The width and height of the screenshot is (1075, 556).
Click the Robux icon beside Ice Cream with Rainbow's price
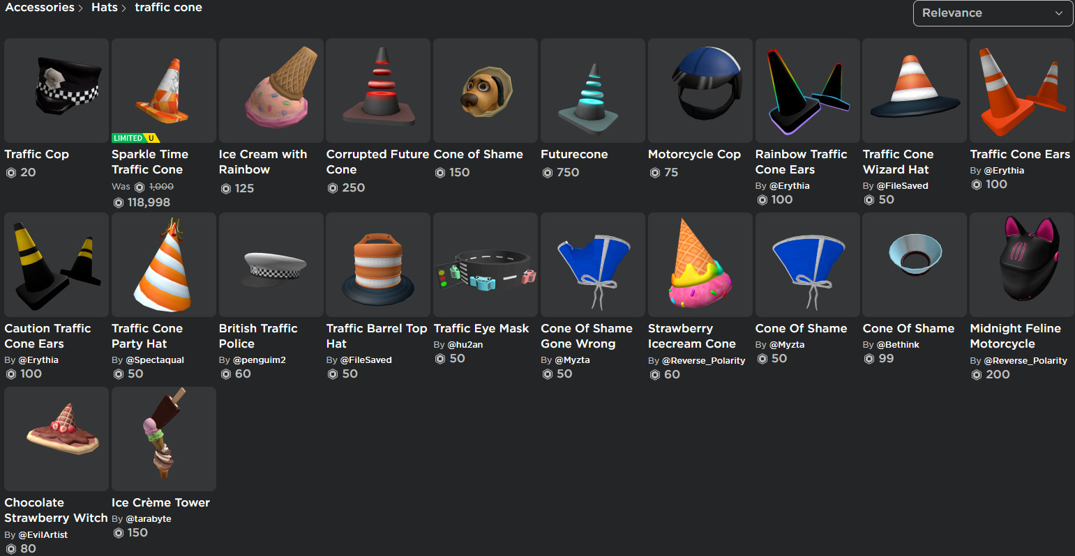coord(226,187)
